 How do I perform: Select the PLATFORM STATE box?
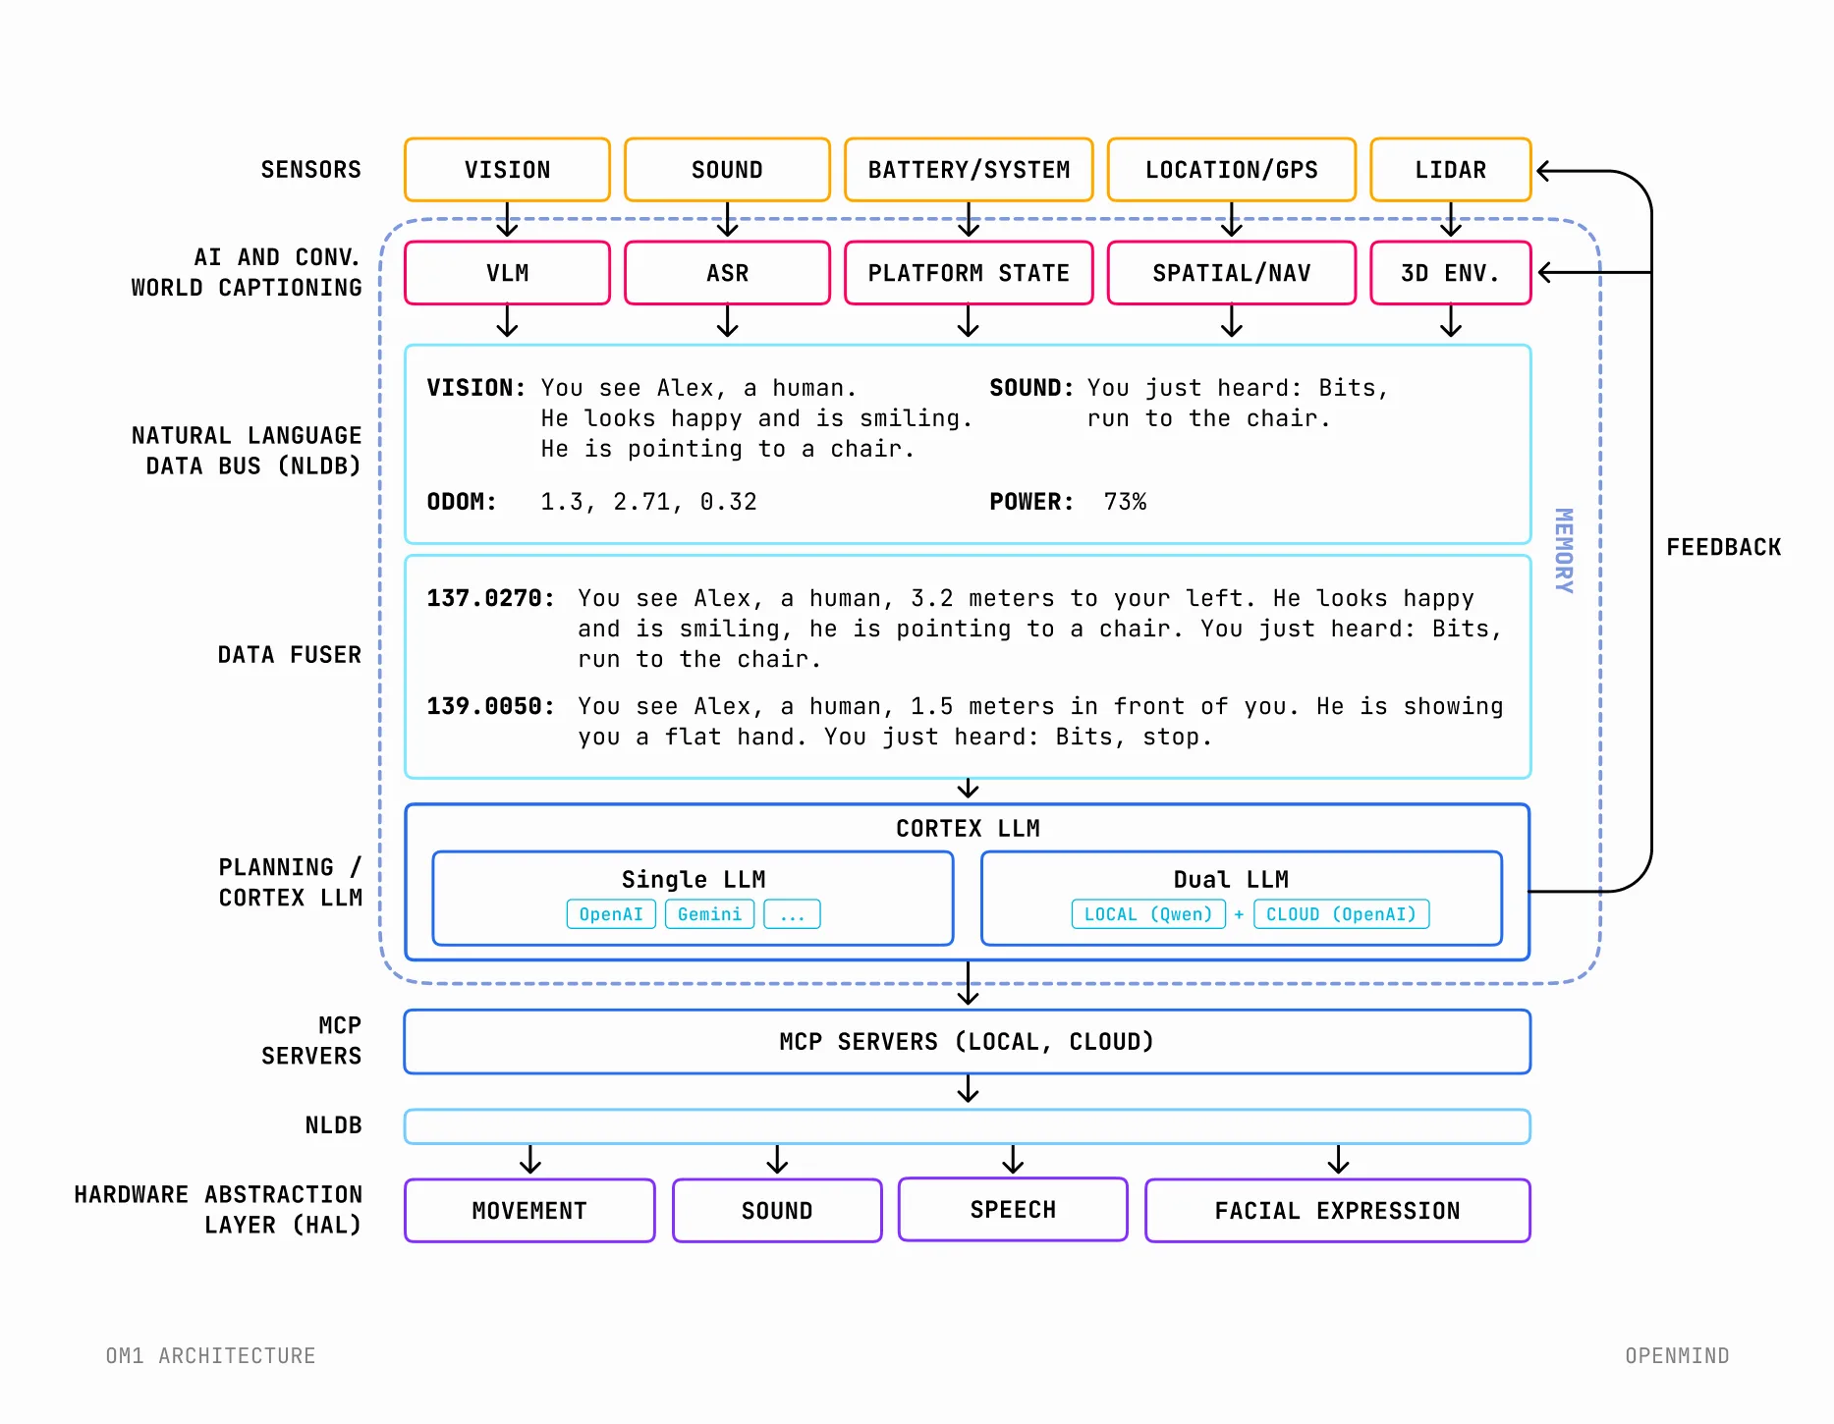point(969,273)
